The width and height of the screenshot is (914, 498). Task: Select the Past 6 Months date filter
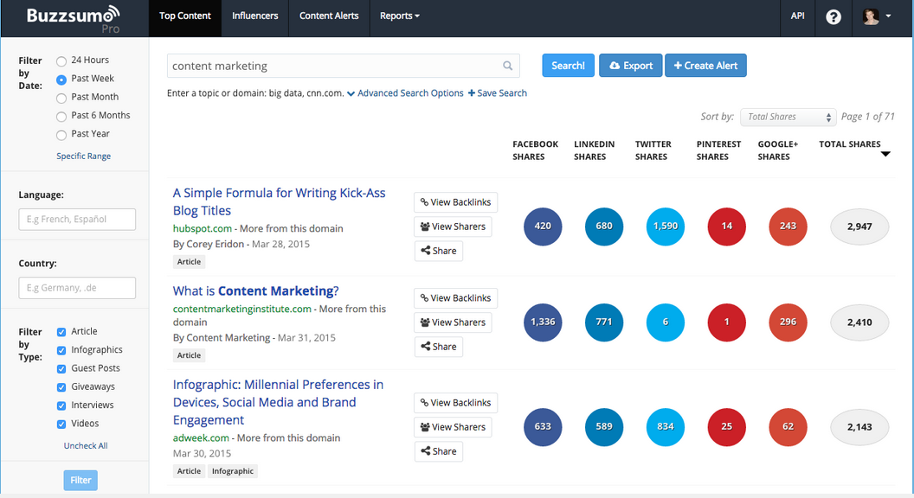(x=61, y=117)
